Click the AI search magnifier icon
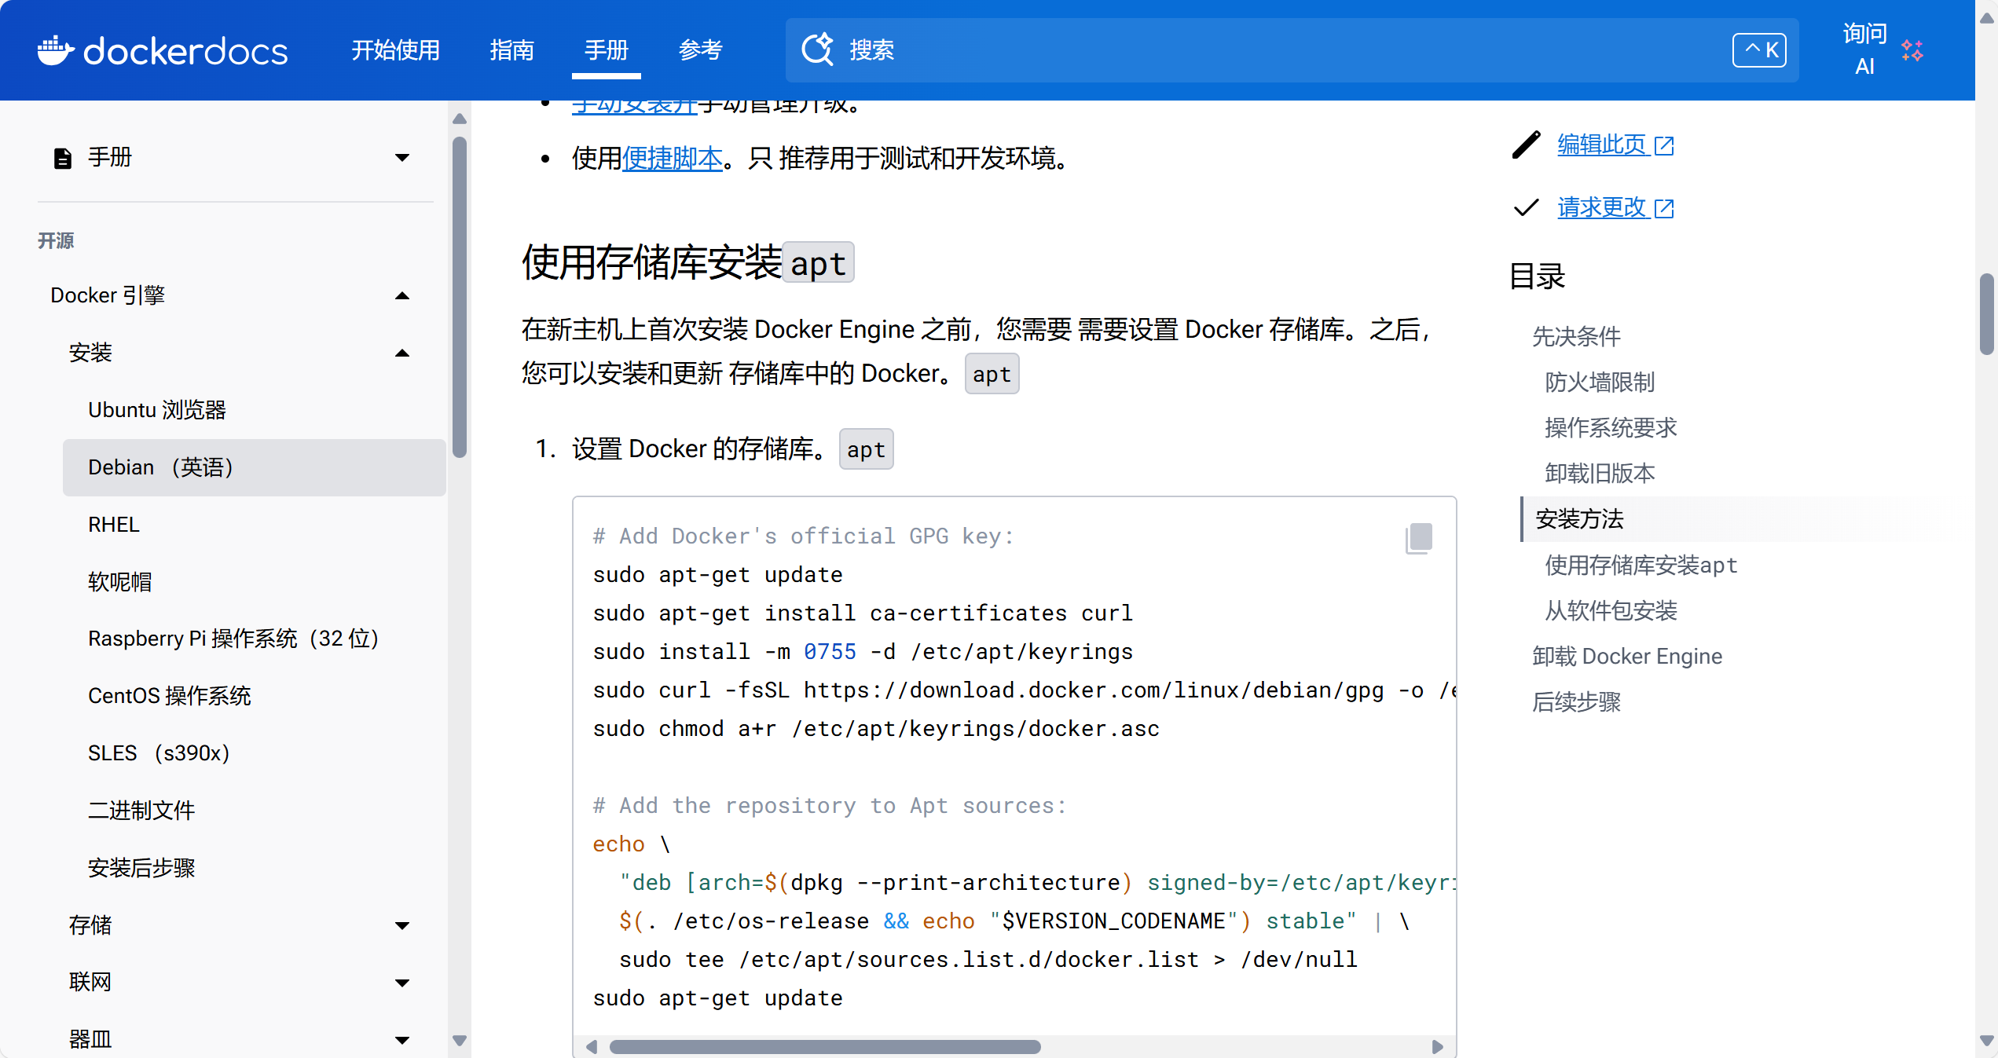Image resolution: width=1998 pixels, height=1058 pixels. pyautogui.click(x=817, y=49)
